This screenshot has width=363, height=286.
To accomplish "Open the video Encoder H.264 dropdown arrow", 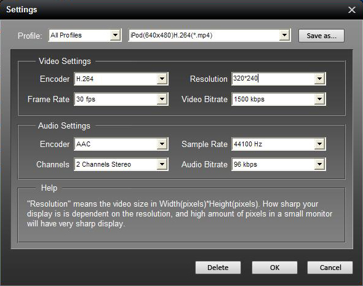I will 162,79.
